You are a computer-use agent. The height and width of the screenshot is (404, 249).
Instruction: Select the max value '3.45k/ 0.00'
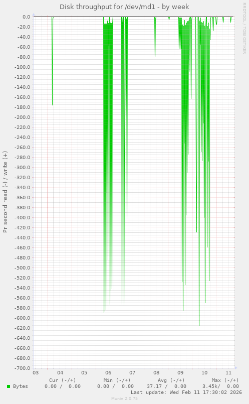click(221, 386)
